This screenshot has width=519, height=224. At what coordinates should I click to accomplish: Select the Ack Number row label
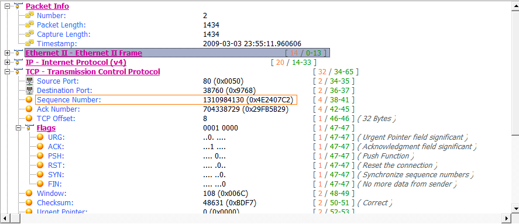click(59, 109)
